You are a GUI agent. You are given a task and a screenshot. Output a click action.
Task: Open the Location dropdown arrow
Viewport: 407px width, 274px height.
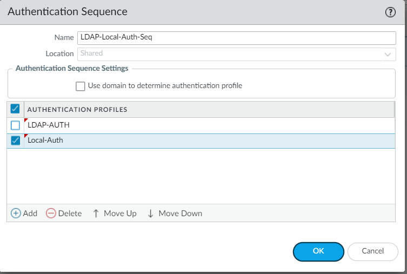(x=388, y=54)
